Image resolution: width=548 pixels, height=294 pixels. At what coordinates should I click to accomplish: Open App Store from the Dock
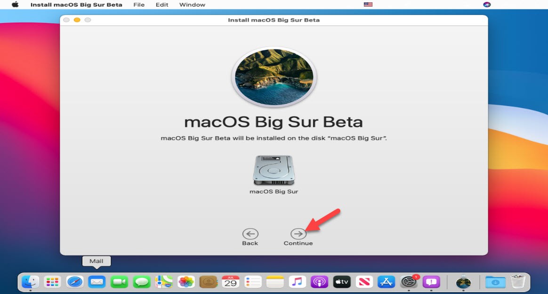[387, 282]
